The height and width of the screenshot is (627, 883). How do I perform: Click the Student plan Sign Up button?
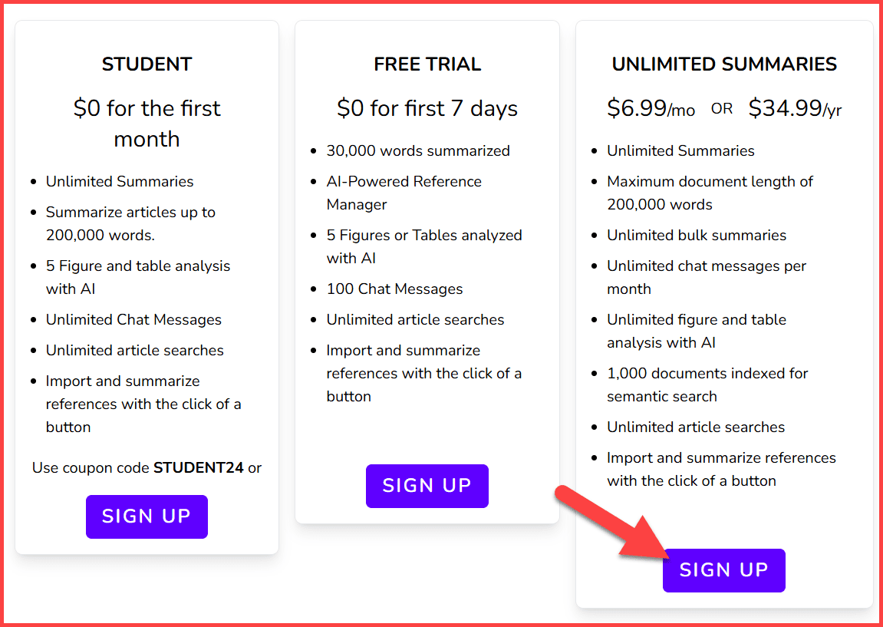pos(147,516)
